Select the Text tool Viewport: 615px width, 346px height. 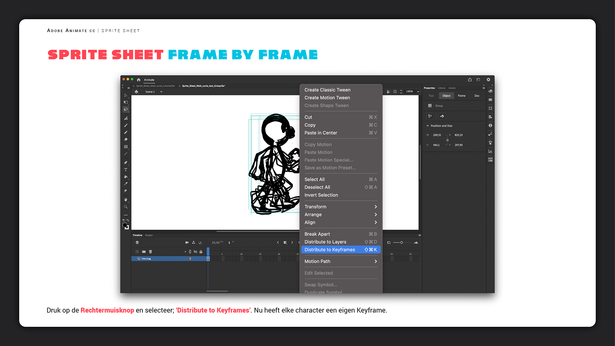click(x=126, y=170)
